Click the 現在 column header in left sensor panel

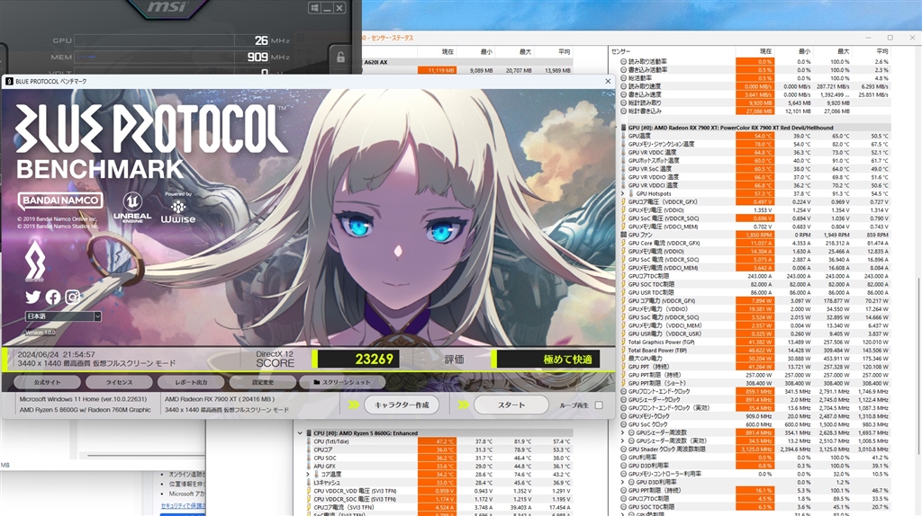(x=447, y=52)
